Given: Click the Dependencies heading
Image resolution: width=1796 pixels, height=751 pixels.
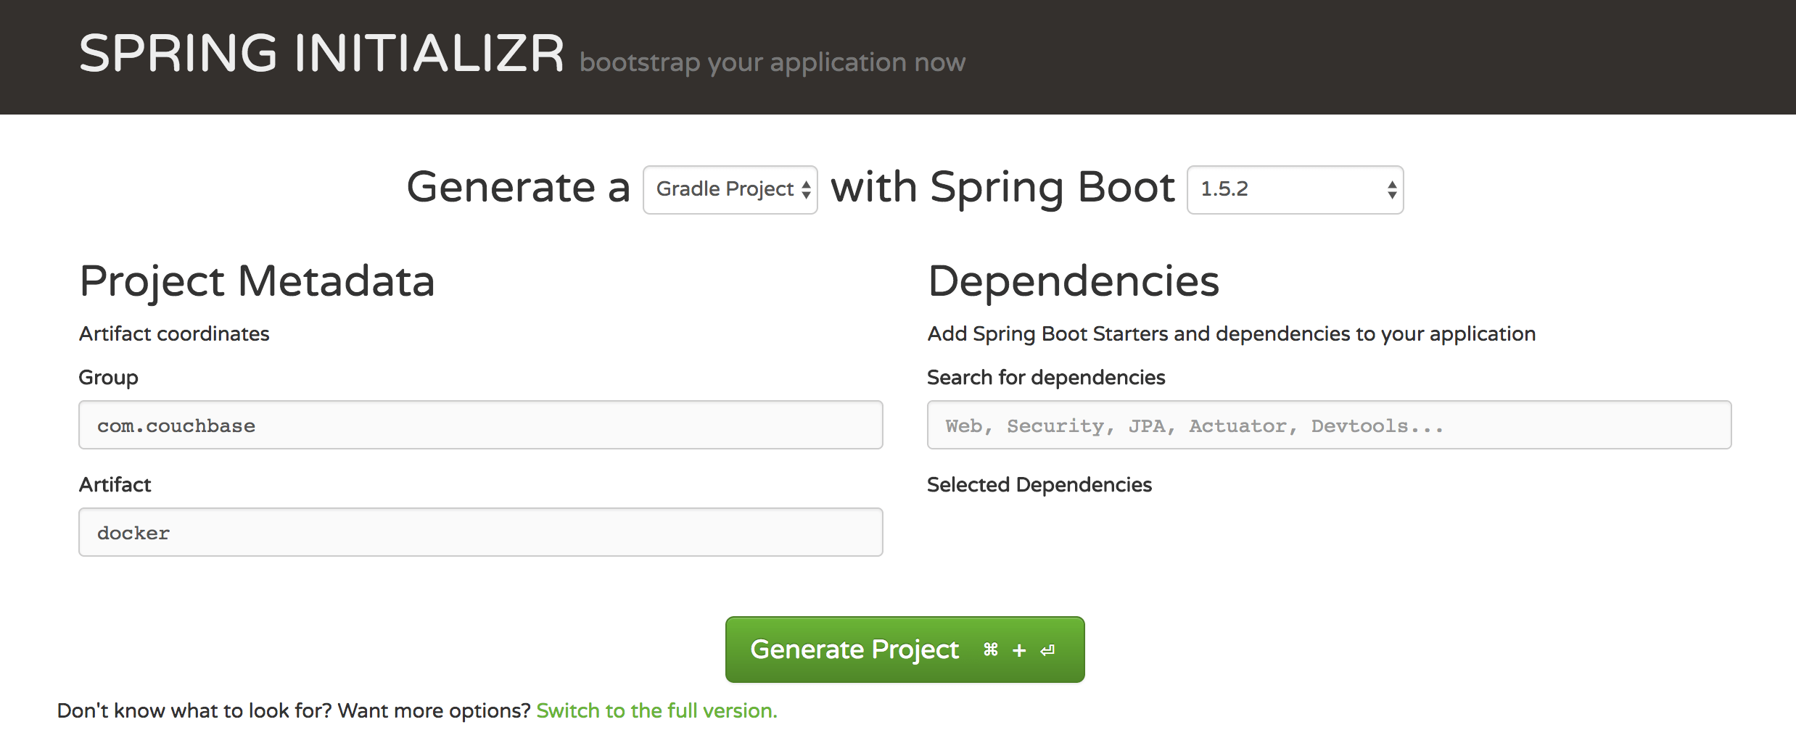Looking at the screenshot, I should [x=1074, y=281].
